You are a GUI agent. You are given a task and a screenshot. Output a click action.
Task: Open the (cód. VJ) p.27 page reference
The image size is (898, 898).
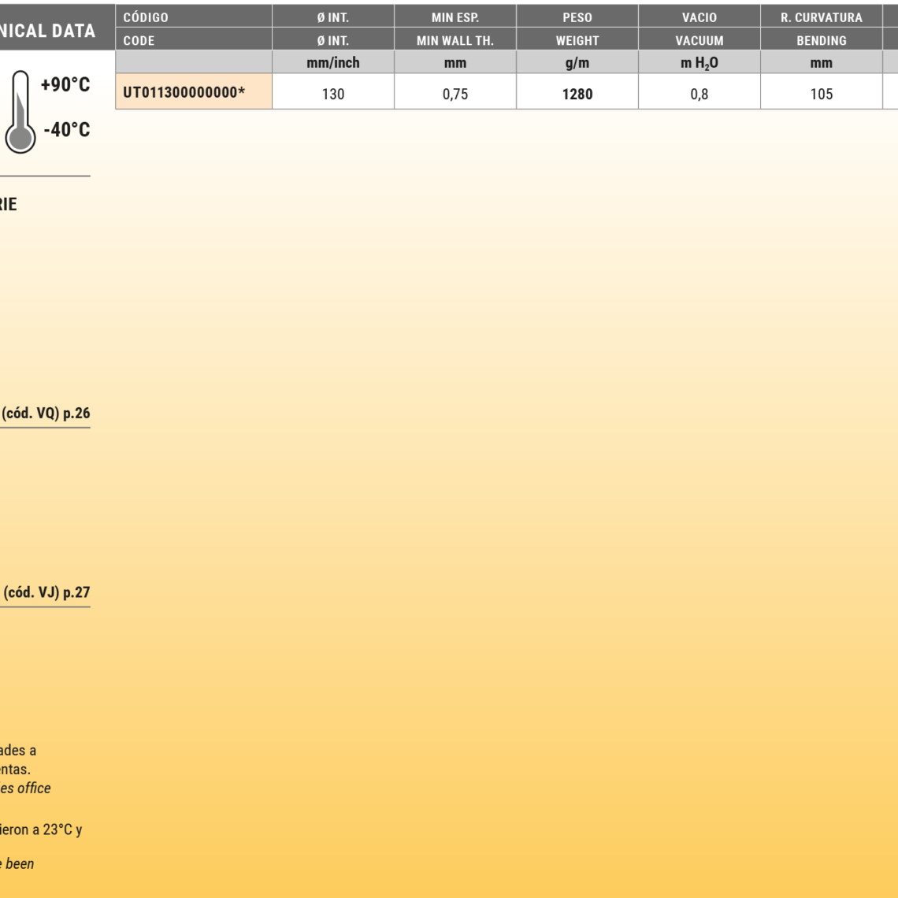click(46, 593)
